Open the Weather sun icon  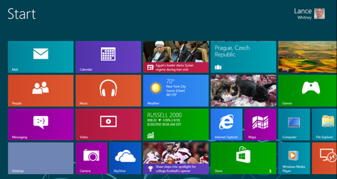point(156,87)
